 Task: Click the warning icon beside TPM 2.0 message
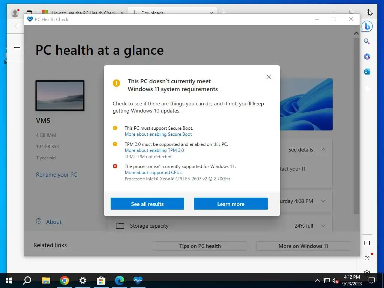(115, 144)
